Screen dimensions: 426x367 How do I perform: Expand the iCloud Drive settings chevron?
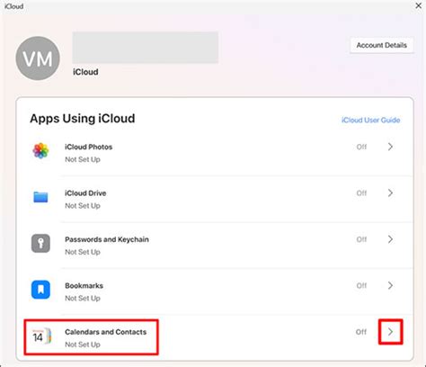(x=390, y=192)
